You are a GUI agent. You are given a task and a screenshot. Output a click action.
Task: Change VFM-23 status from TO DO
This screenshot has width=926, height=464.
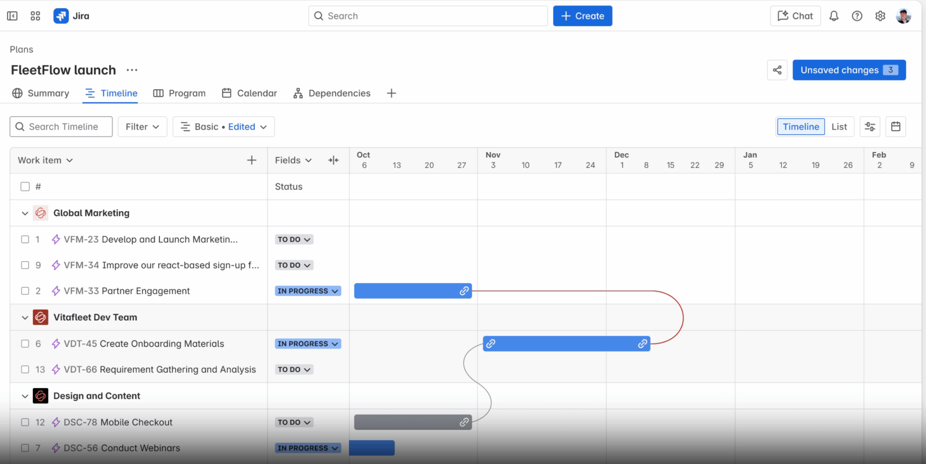[294, 239]
